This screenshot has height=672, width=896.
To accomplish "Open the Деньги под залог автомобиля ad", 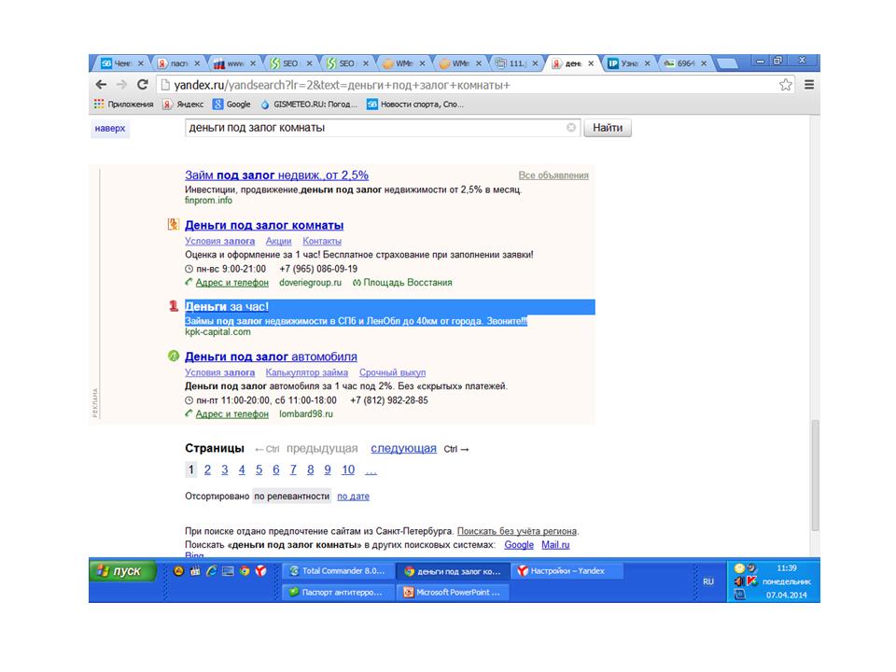I will click(x=271, y=357).
